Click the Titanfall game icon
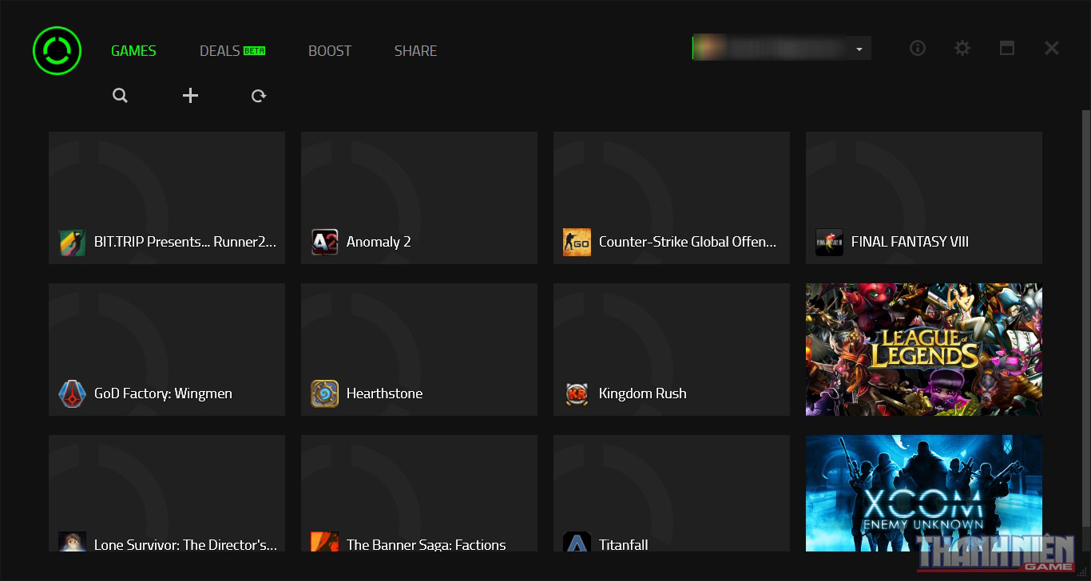The height and width of the screenshot is (581, 1091). (577, 542)
